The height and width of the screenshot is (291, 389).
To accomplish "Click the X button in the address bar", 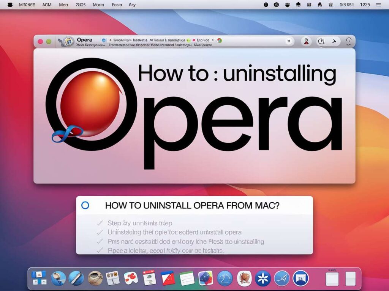I will pyautogui.click(x=289, y=41).
